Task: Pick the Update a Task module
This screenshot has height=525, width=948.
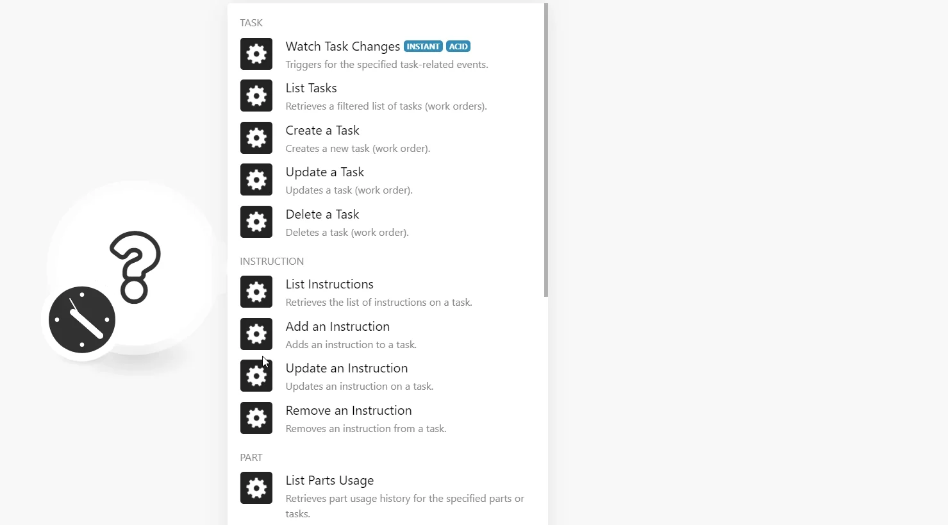Action: pyautogui.click(x=387, y=180)
